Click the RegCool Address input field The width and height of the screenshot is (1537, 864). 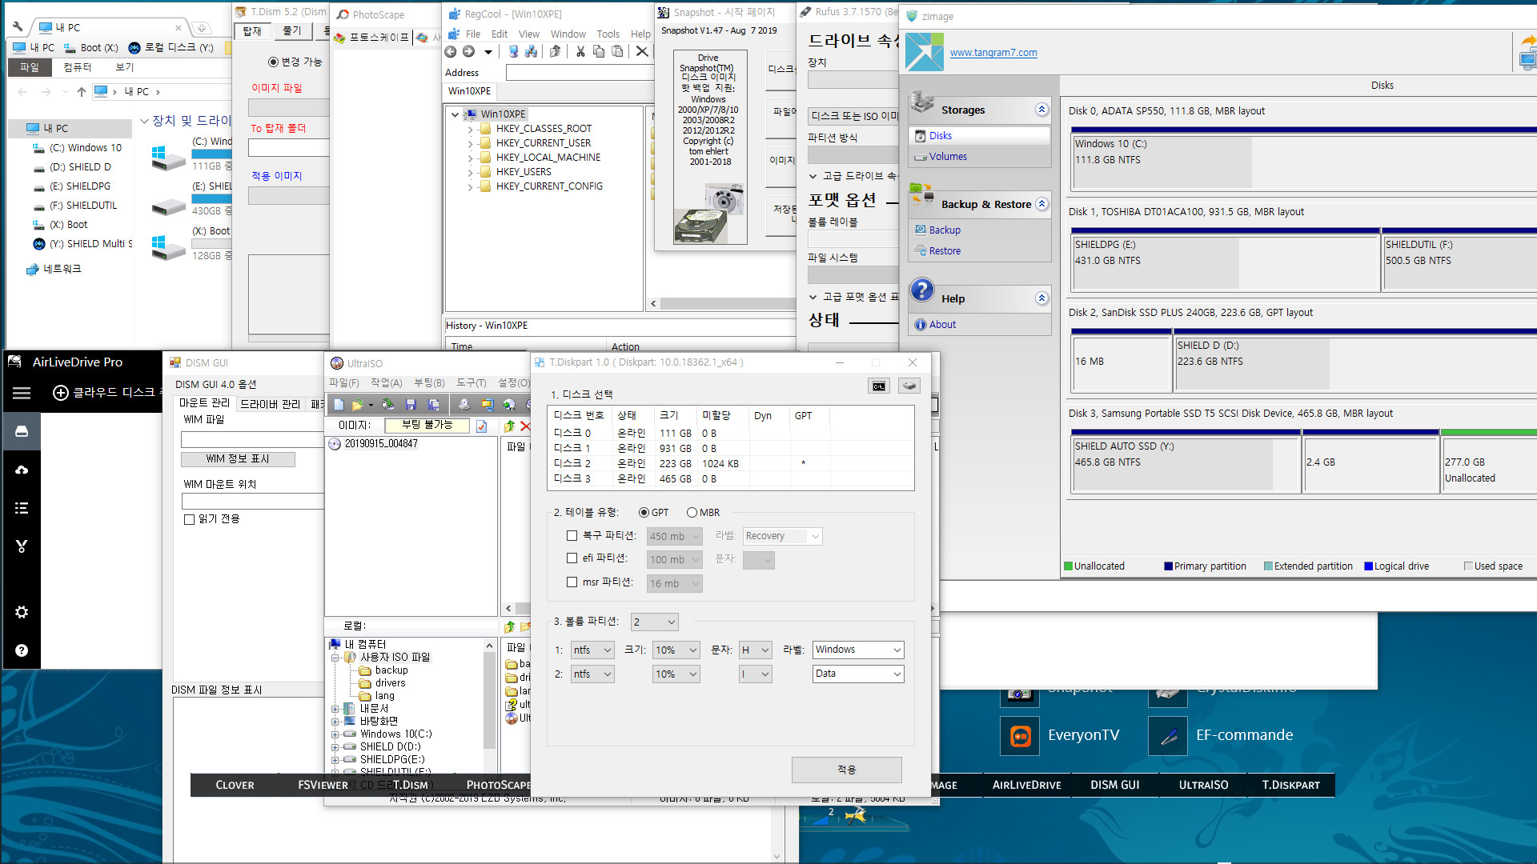point(580,73)
